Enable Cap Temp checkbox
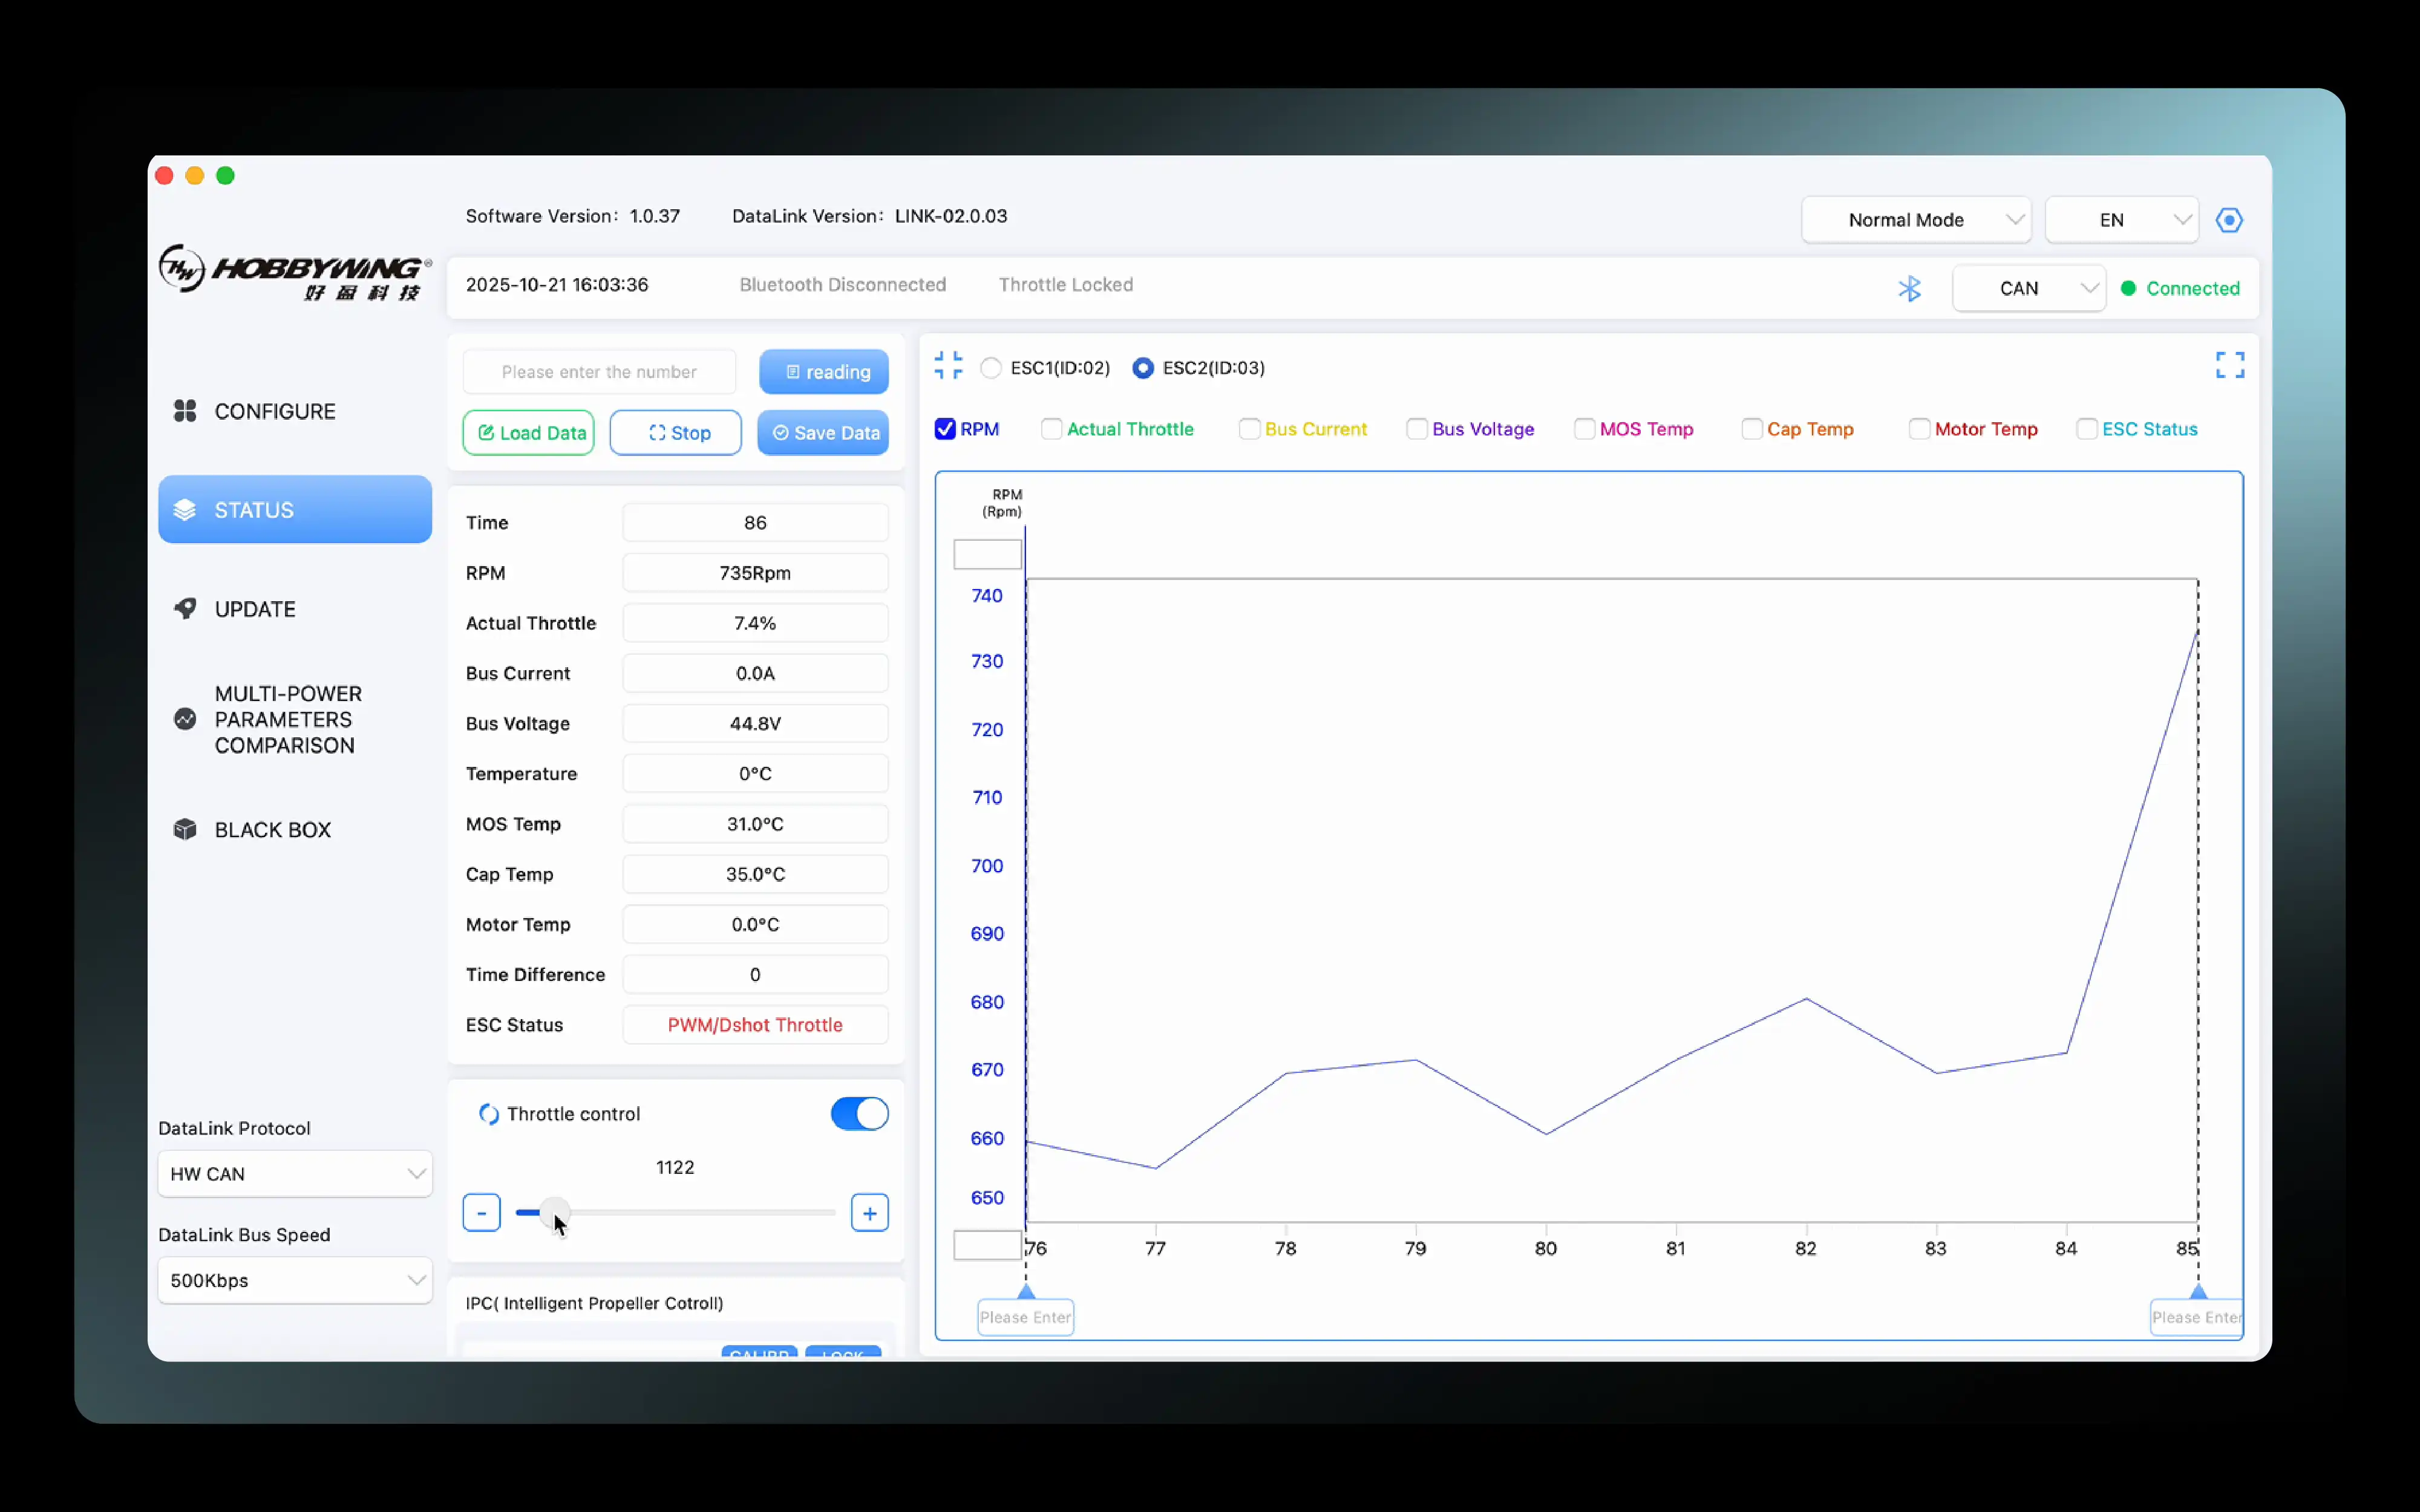Screen dimensions: 2420x1512 click(x=1752, y=429)
